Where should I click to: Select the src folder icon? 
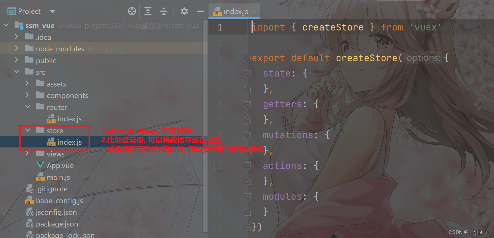click(x=29, y=72)
